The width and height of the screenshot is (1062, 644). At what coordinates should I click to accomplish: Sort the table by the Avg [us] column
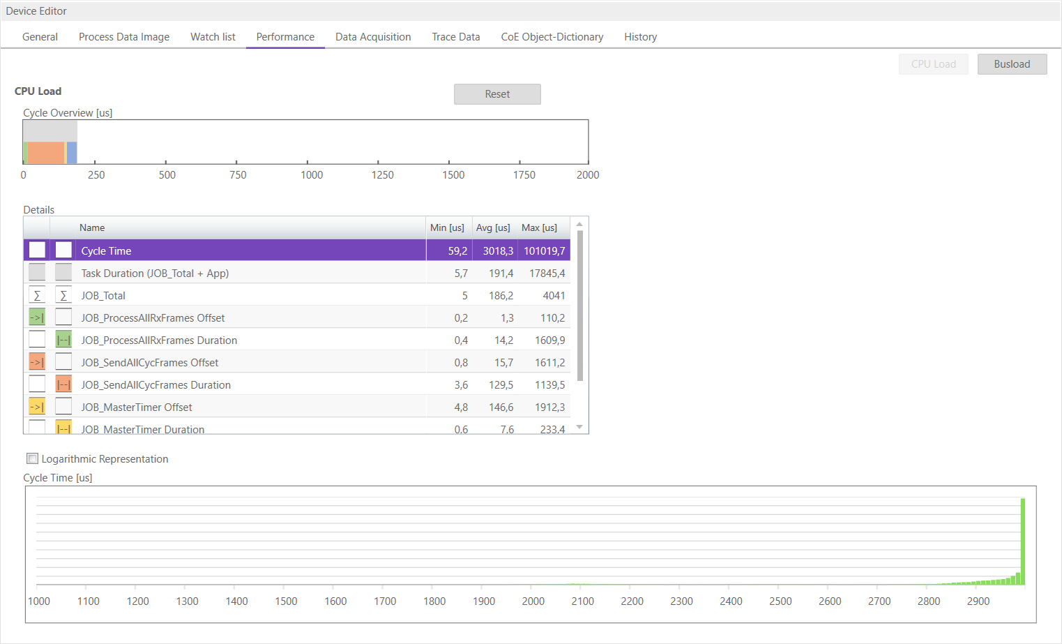(493, 227)
